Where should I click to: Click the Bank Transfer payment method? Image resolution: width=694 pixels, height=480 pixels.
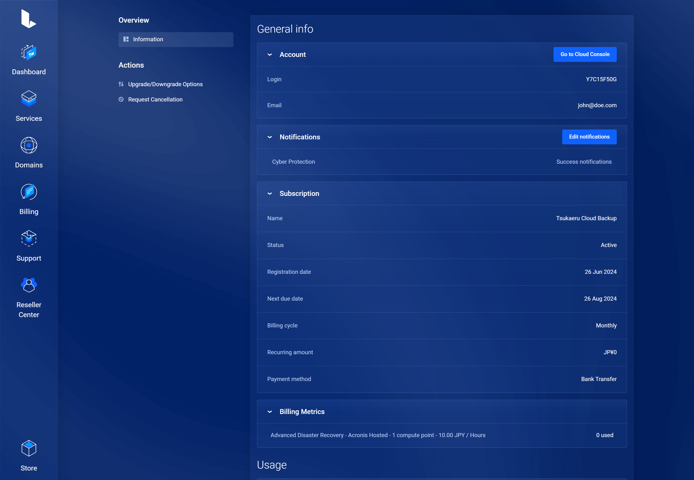click(x=599, y=379)
